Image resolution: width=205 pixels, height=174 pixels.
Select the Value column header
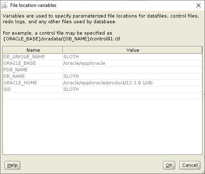tap(132, 50)
